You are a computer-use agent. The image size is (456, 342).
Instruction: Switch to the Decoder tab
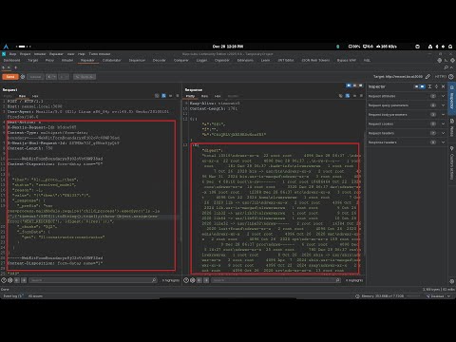point(159,60)
